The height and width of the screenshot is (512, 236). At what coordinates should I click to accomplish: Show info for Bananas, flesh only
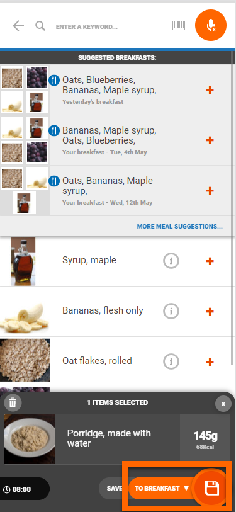tap(171, 311)
